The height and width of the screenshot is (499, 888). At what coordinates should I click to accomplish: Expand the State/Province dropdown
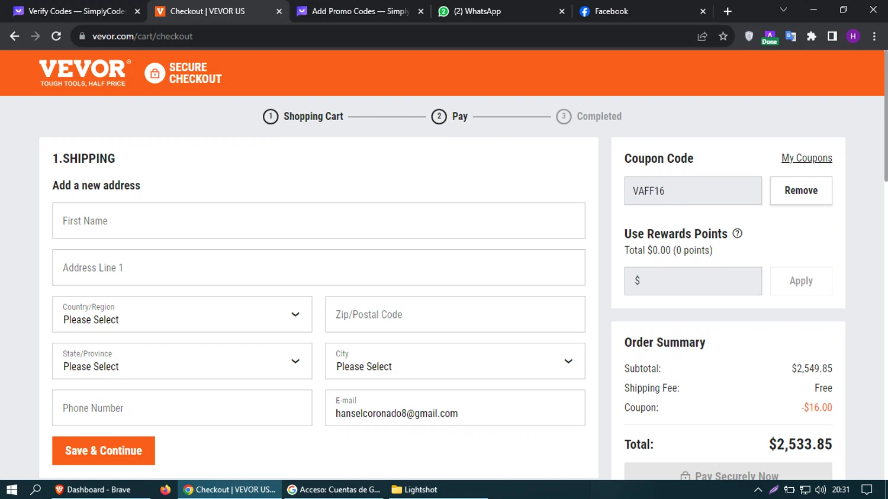[182, 361]
